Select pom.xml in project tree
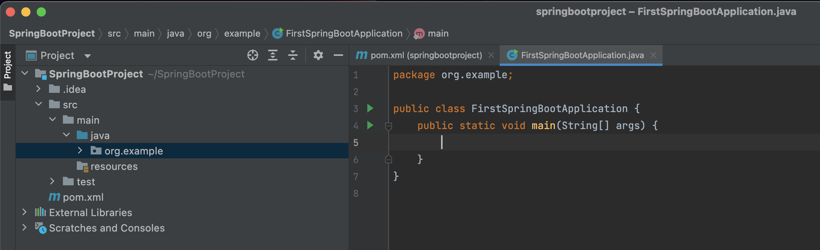Viewport: 820px width, 250px height. [182, 197]
